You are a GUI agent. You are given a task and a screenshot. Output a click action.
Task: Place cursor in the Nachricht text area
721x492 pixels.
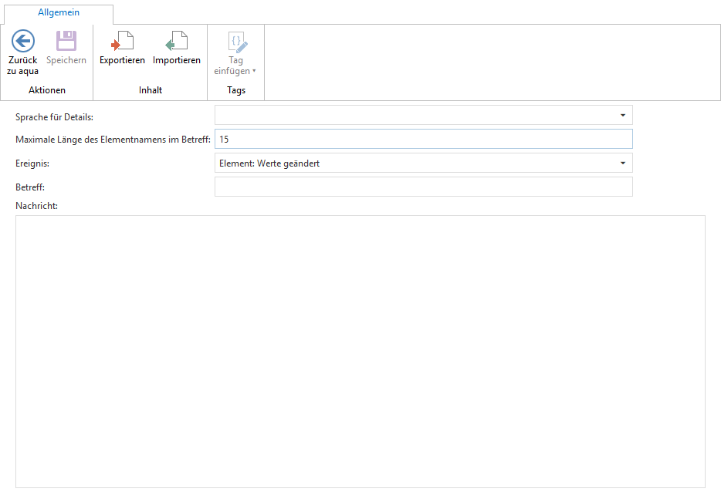click(x=360, y=351)
